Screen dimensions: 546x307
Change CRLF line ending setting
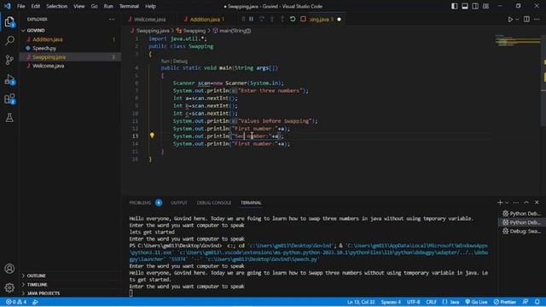tap(431, 302)
